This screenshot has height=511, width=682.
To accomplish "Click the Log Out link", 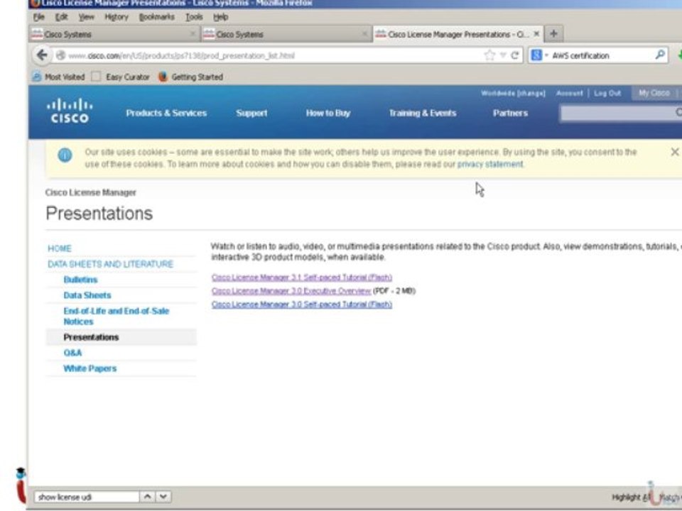I will (607, 93).
